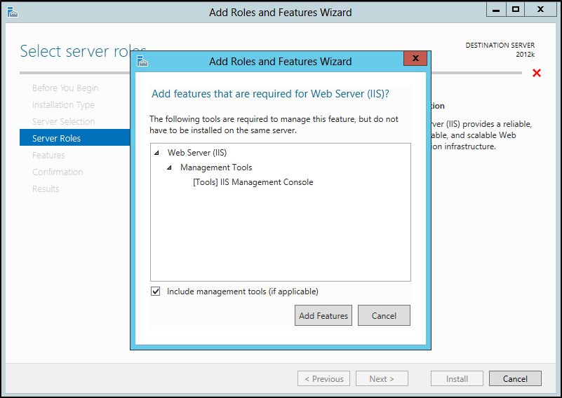Select Server Roles step
562x398 pixels.
point(75,138)
